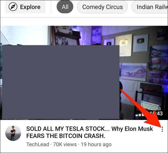Open the TechLead channel avatar
The width and height of the screenshot is (168, 153).
point(13,133)
